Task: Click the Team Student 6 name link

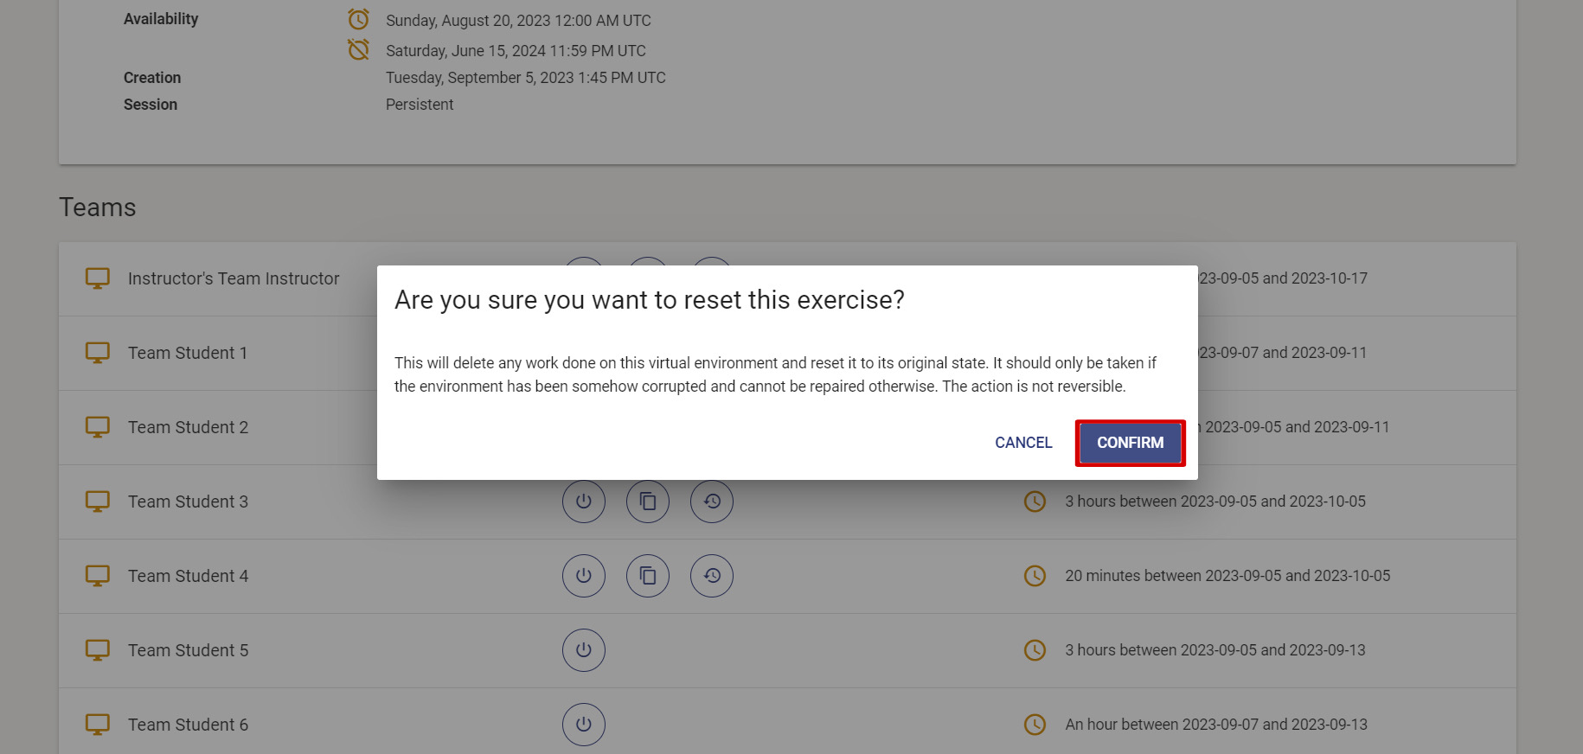Action: click(187, 725)
